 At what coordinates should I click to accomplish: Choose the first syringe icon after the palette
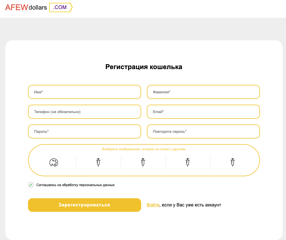coord(98,162)
